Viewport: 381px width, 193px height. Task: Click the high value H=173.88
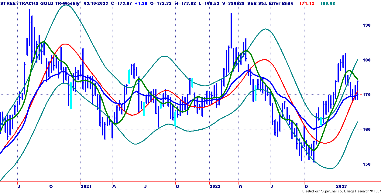184,3
